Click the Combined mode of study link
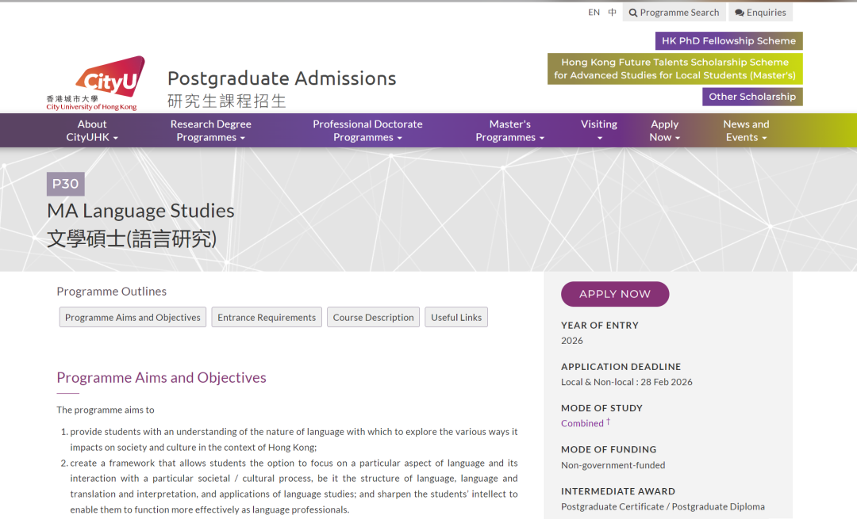857x519 pixels. click(x=582, y=423)
